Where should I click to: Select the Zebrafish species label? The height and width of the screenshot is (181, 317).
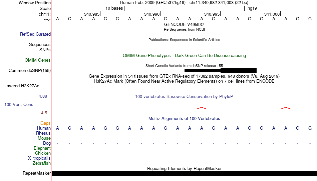42,163
